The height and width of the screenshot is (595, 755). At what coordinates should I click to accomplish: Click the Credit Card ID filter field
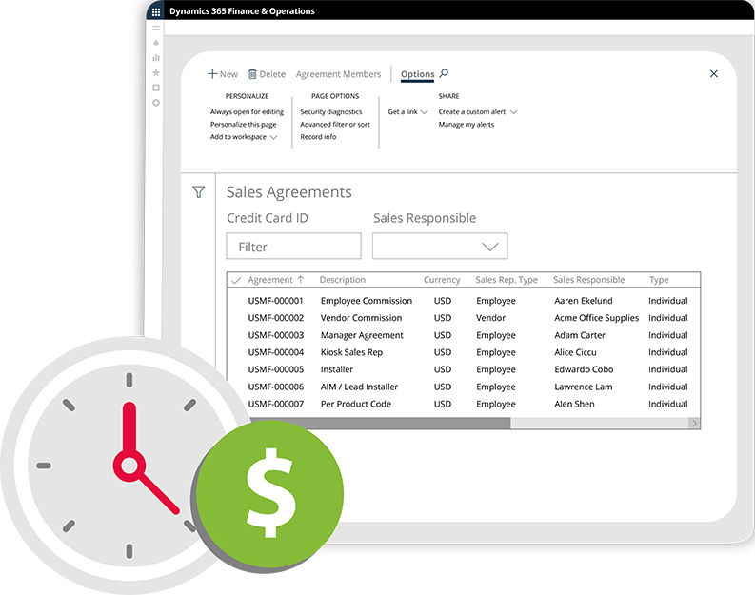[294, 246]
